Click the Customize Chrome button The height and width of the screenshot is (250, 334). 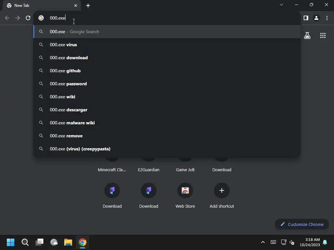302,224
